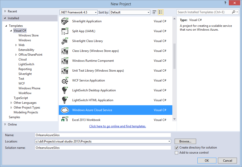The width and height of the screenshot is (242, 167).
Task: Switch to medium icons list view
Action: coord(161,12)
